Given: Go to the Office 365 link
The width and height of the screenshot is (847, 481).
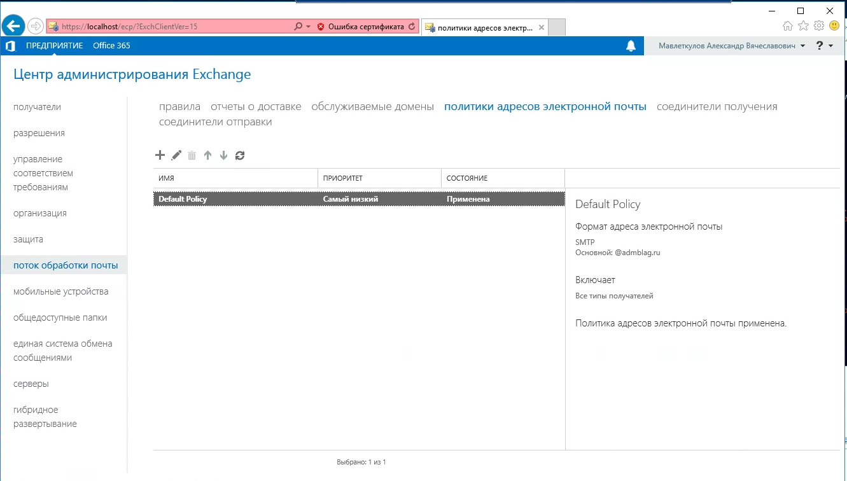Looking at the screenshot, I should click(x=111, y=46).
